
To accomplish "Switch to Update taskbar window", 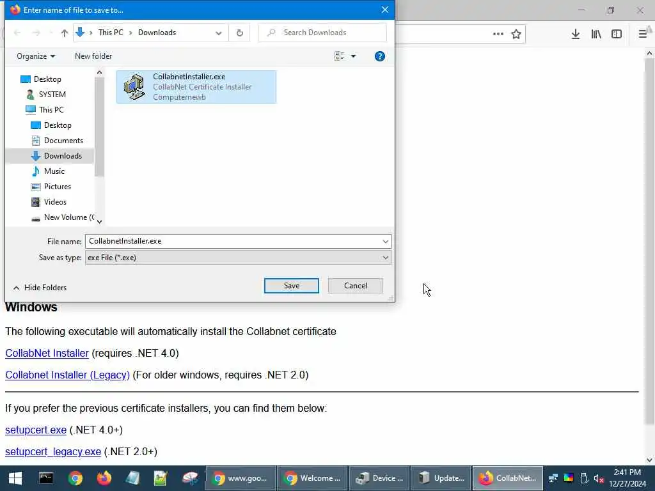I will click(x=441, y=478).
